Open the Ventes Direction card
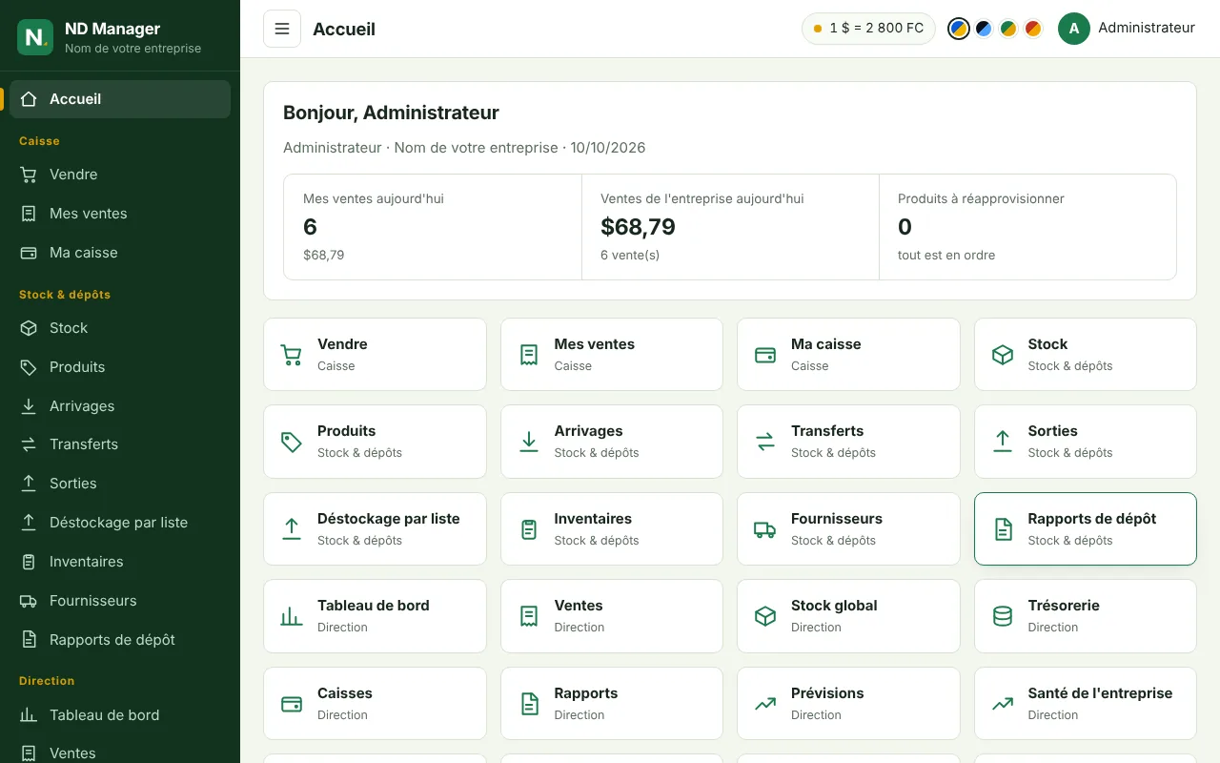Viewport: 1220px width, 763px height. click(x=612, y=616)
